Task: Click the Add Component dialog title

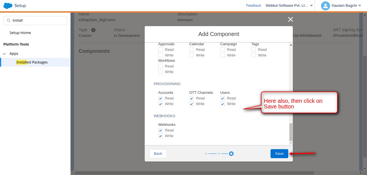Action: [x=219, y=34]
